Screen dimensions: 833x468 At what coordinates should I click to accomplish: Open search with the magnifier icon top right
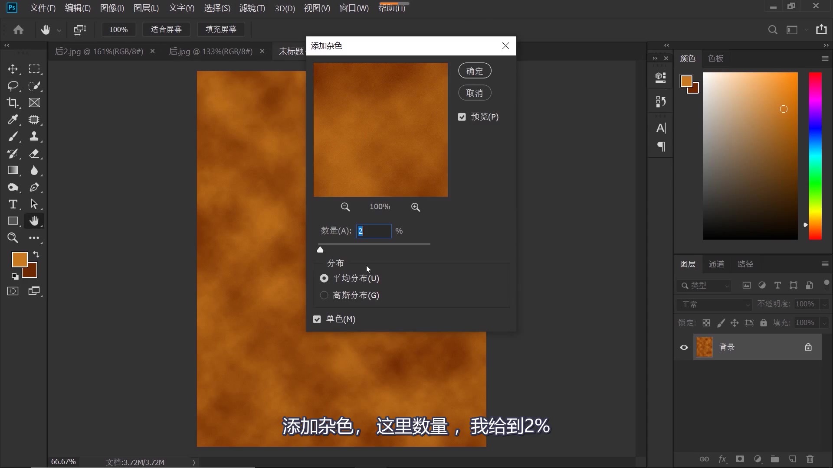tap(773, 29)
